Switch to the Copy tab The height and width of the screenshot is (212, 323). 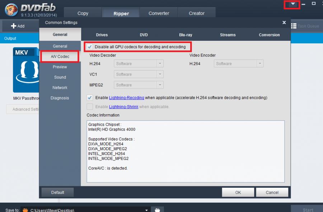pos(83,13)
